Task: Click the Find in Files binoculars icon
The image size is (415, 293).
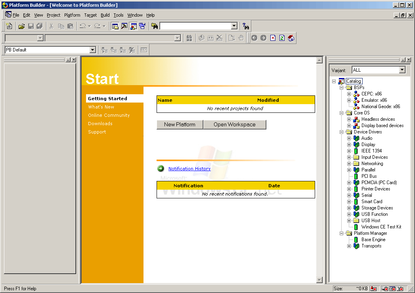Action: pyautogui.click(x=155, y=26)
